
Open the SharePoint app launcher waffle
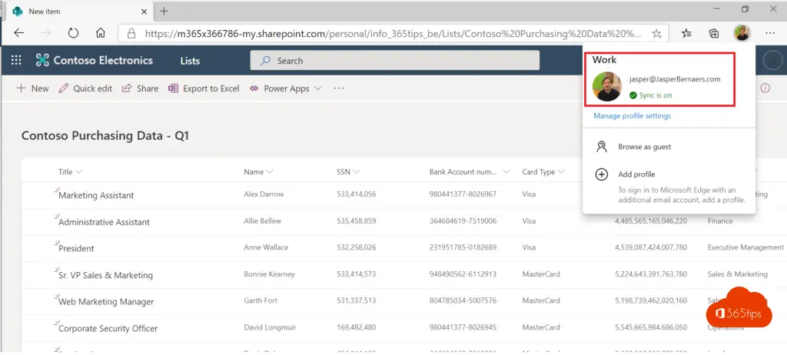coord(16,61)
